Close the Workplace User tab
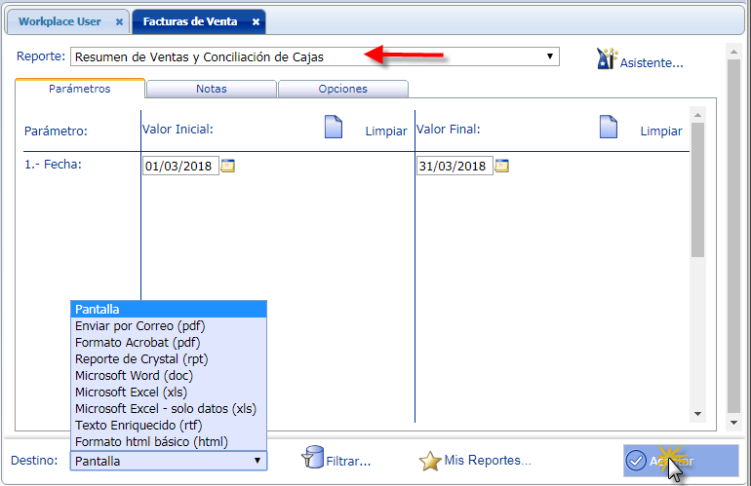The image size is (751, 486). click(119, 22)
